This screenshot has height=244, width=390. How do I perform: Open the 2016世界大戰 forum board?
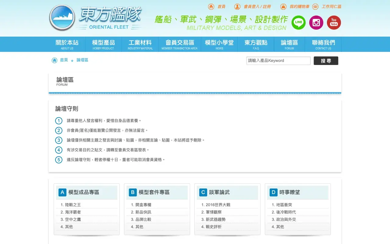pyautogui.click(x=218, y=205)
